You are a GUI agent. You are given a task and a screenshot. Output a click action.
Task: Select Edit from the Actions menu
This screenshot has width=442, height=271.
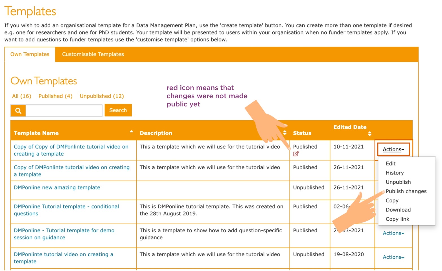(x=390, y=163)
